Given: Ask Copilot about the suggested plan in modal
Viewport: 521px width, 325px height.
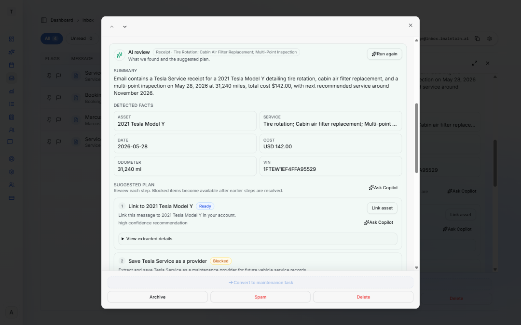Looking at the screenshot, I should click(x=383, y=188).
